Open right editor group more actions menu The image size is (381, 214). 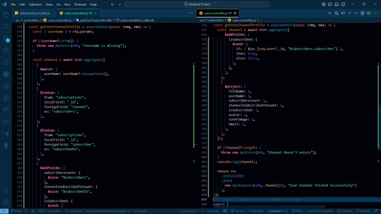(x=375, y=13)
